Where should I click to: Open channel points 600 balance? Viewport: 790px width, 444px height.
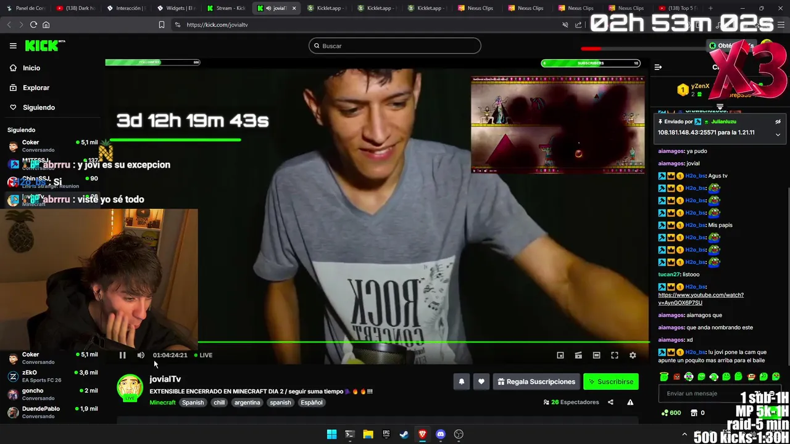coord(671,413)
